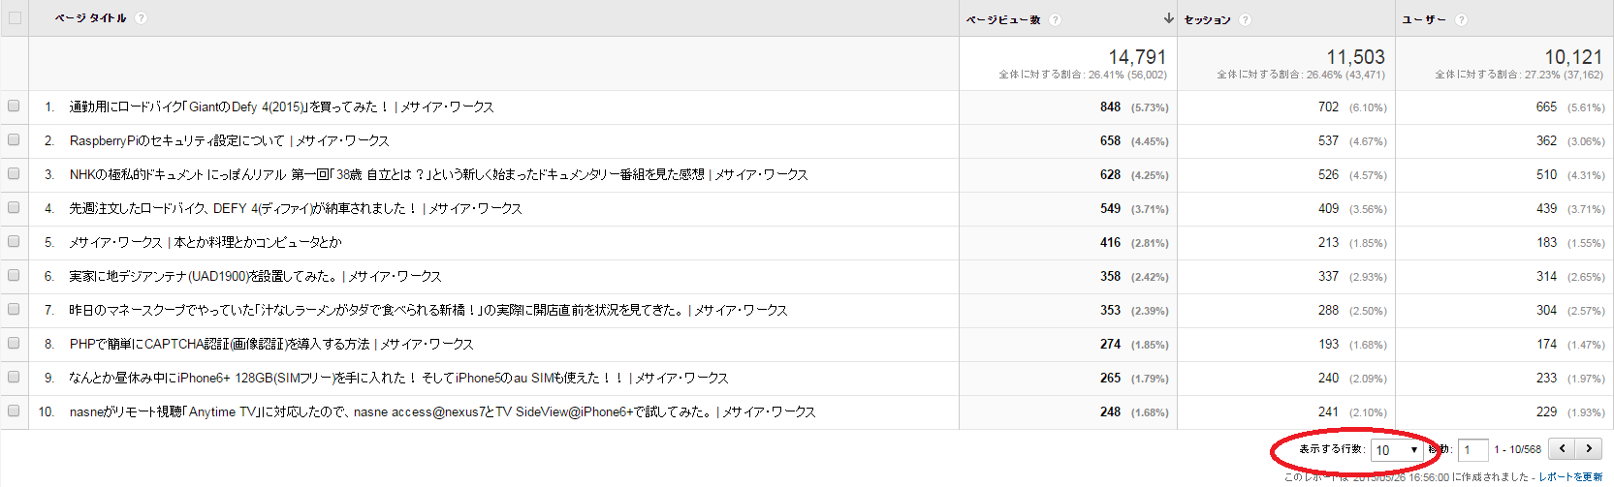
Task: Go to next page of results
Action: pos(1589,448)
